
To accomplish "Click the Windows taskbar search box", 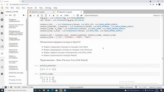I will 19,90.
